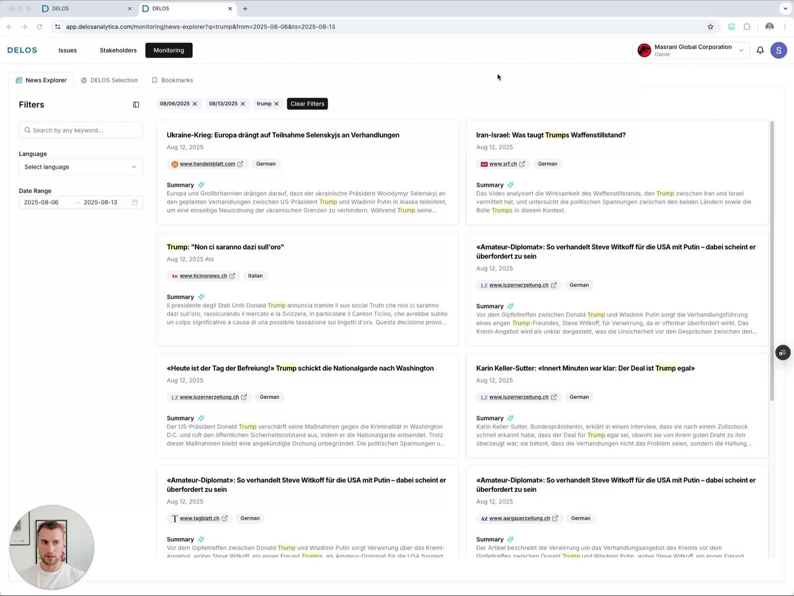Open the Issues menu
The height and width of the screenshot is (596, 794).
coord(68,51)
